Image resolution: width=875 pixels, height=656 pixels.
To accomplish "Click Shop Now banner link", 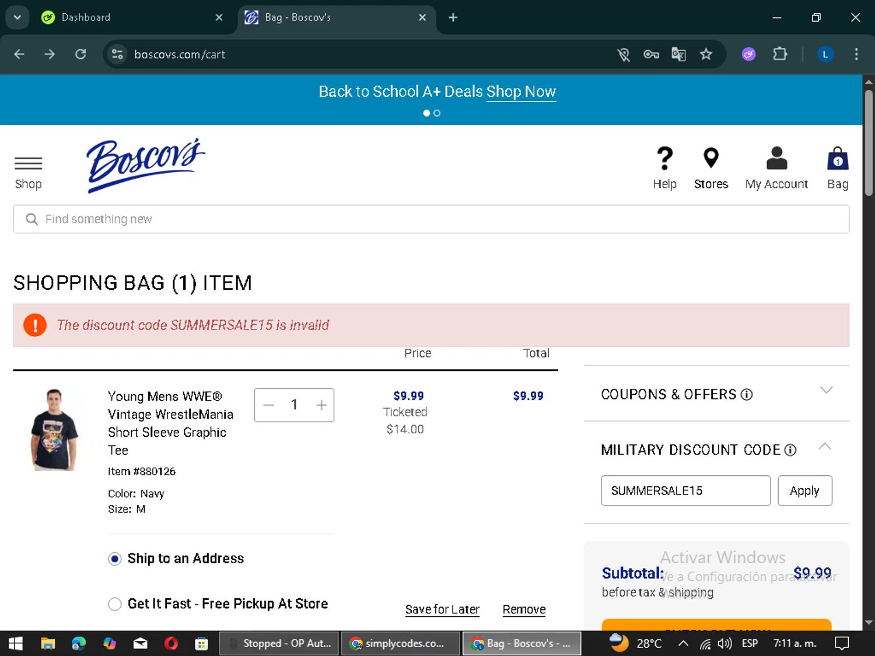I will coord(521,92).
